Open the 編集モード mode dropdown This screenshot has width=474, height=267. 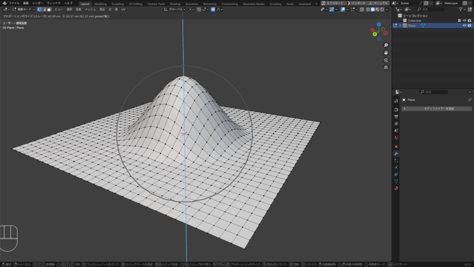24,9
